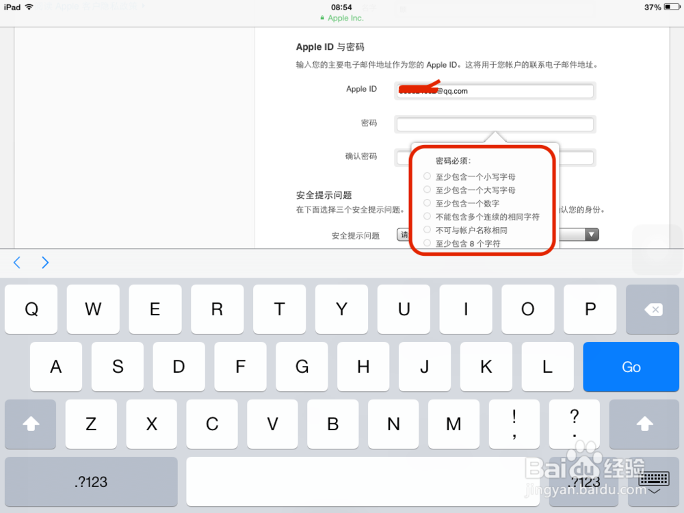Tap the Z key
Image resolution: width=684 pixels, height=513 pixels.
[91, 424]
